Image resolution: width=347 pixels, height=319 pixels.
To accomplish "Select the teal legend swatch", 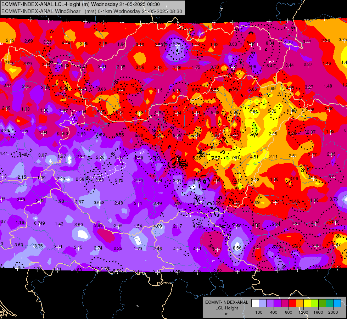I will (330, 303).
